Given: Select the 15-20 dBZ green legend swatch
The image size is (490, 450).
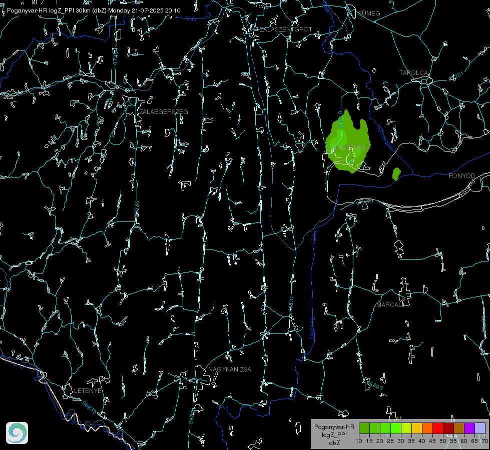Looking at the screenshot, I should click(x=375, y=428).
